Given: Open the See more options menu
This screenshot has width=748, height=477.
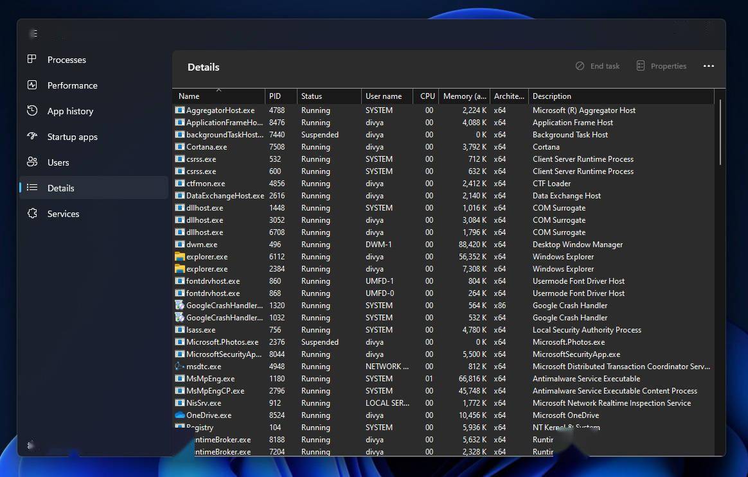Looking at the screenshot, I should pyautogui.click(x=709, y=65).
